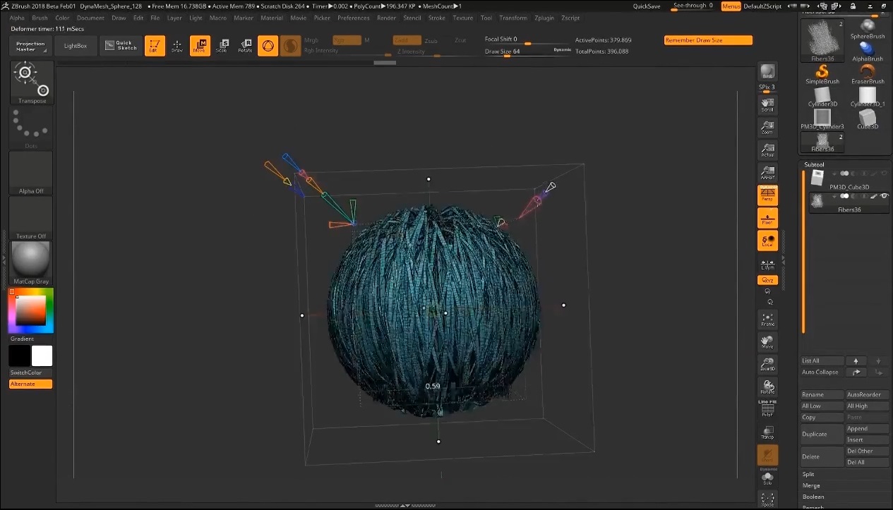Click the QuickSave button

tap(647, 6)
